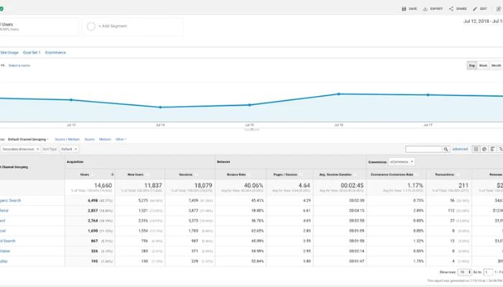
Task: Click the conversion rate value 1.17%
Action: point(415,185)
